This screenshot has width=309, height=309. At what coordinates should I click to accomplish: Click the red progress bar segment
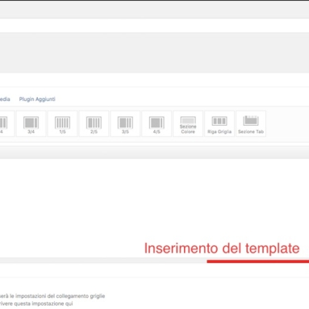(258, 261)
